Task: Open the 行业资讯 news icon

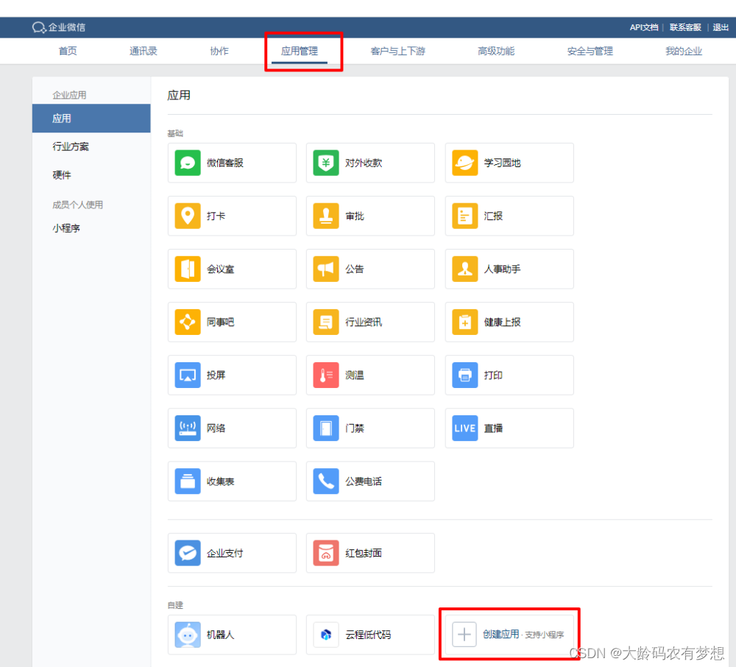Action: (x=326, y=322)
